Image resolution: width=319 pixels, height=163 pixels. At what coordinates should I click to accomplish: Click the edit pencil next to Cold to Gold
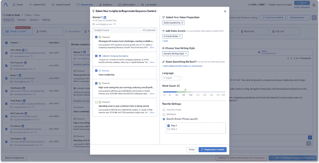click(x=23, y=15)
